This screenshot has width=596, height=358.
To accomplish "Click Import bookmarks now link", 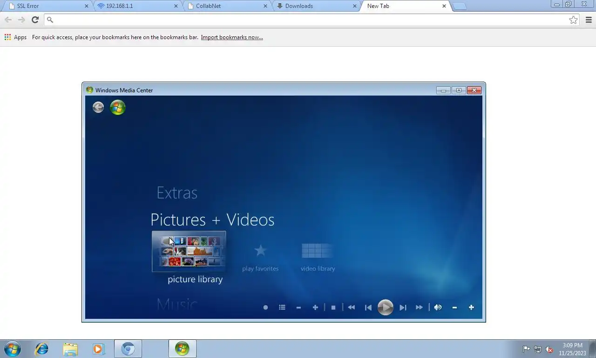I will (x=232, y=37).
